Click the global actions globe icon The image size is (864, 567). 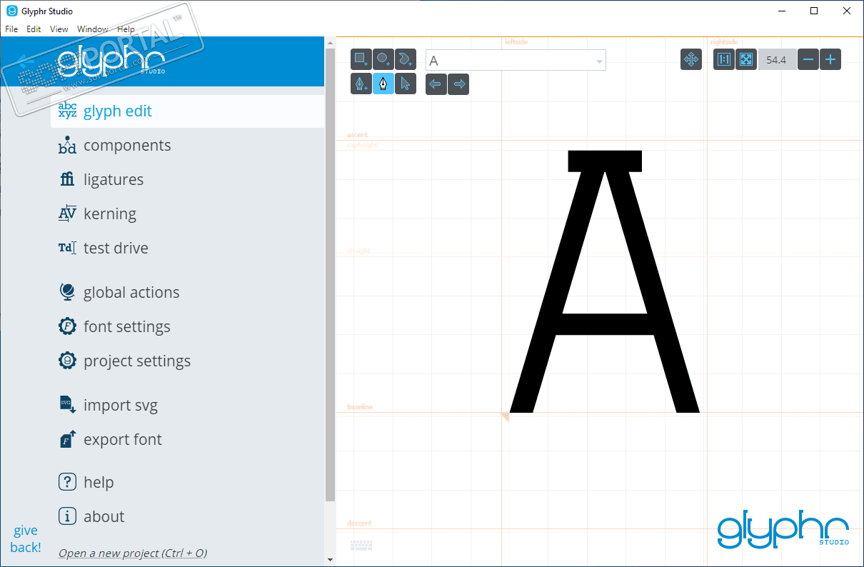click(67, 292)
